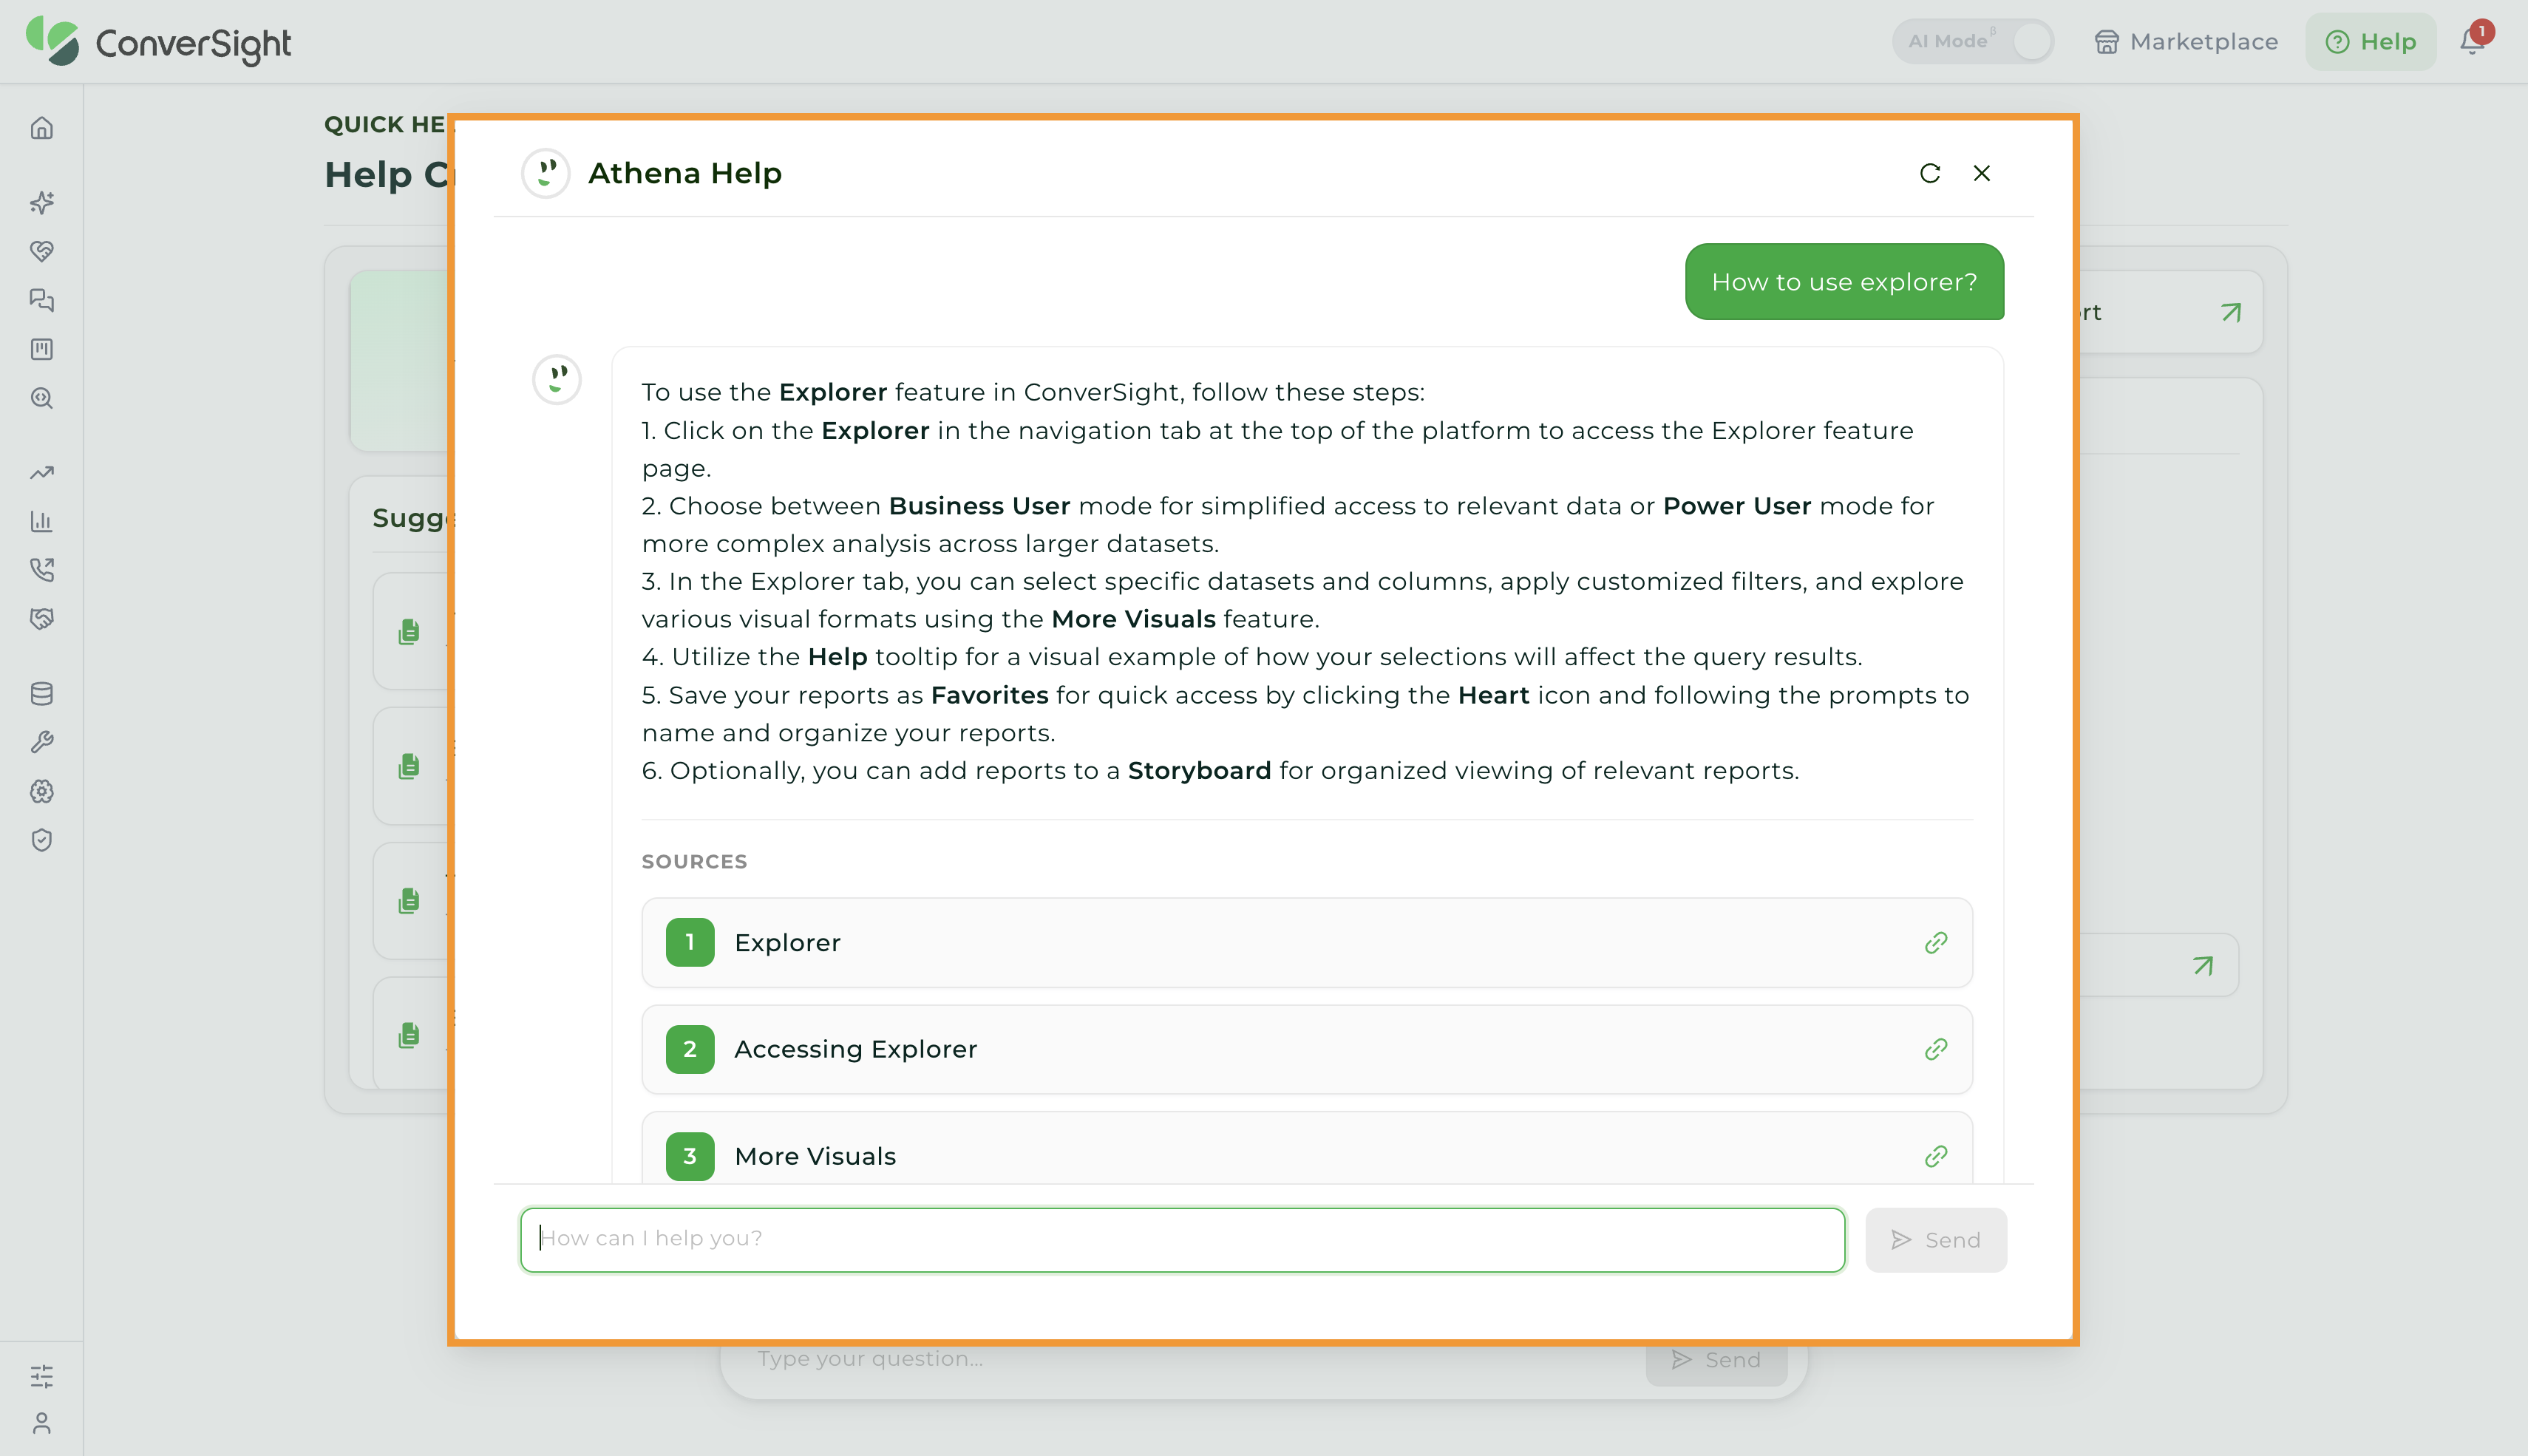Click link icon on Explorer source

pos(1936,942)
